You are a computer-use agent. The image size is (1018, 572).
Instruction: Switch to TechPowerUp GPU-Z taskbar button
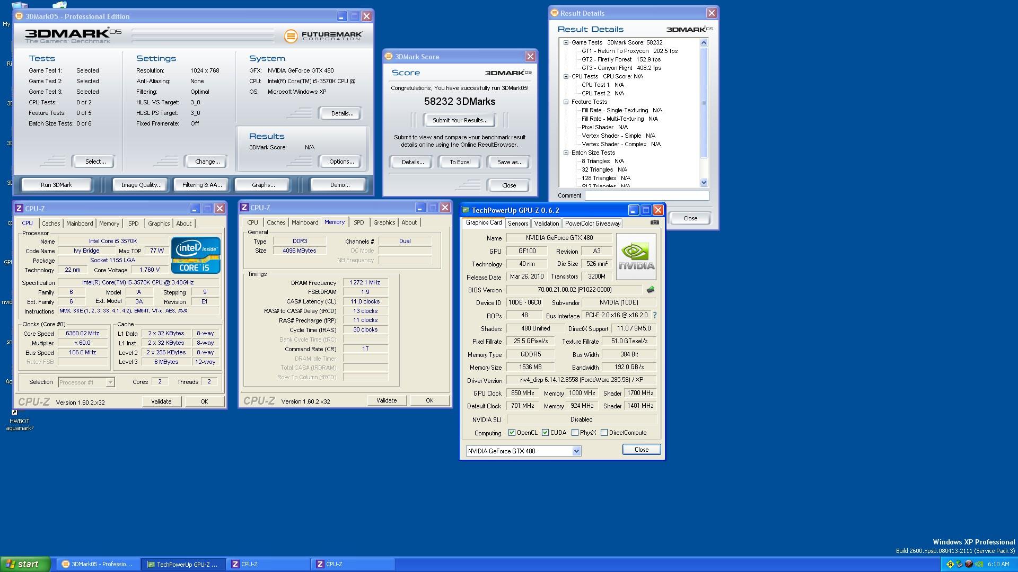click(183, 565)
